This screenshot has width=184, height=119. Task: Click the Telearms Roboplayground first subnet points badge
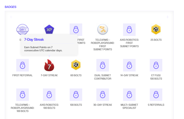[x=103, y=29]
